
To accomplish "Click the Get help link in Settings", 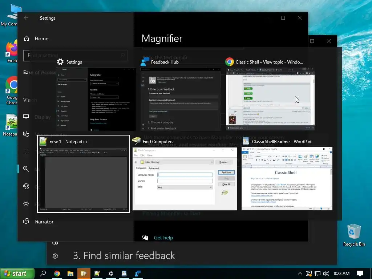I will [163, 238].
